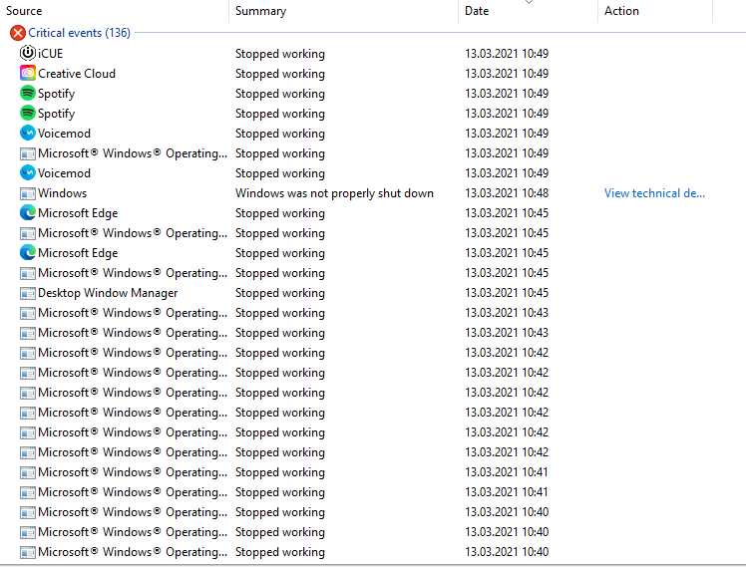Click 'Stopped working' in Desktop Window Manager row

[x=280, y=293]
